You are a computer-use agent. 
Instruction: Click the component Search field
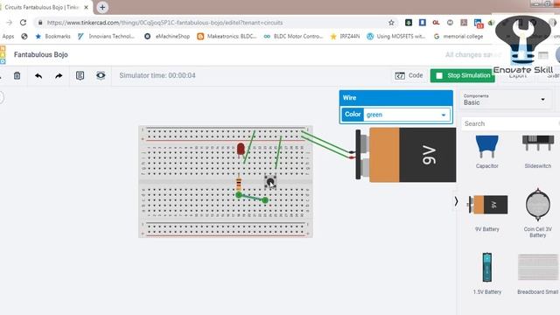click(511, 123)
